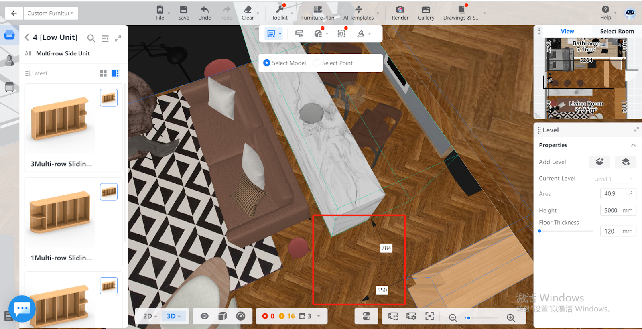The image size is (642, 329).
Task: Open the Toolkit menu
Action: pyautogui.click(x=280, y=12)
